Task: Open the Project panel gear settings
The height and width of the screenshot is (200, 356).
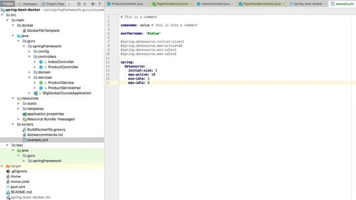Action: [x=93, y=4]
